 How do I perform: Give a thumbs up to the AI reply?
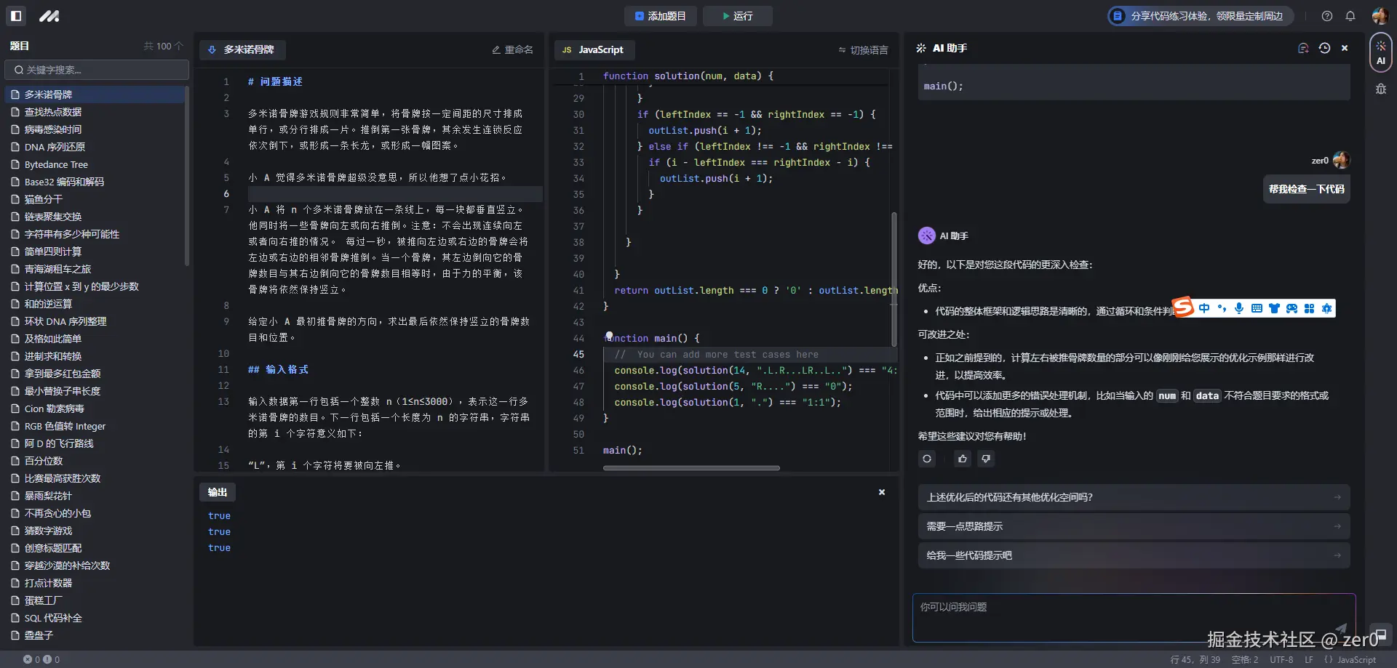coord(962,459)
